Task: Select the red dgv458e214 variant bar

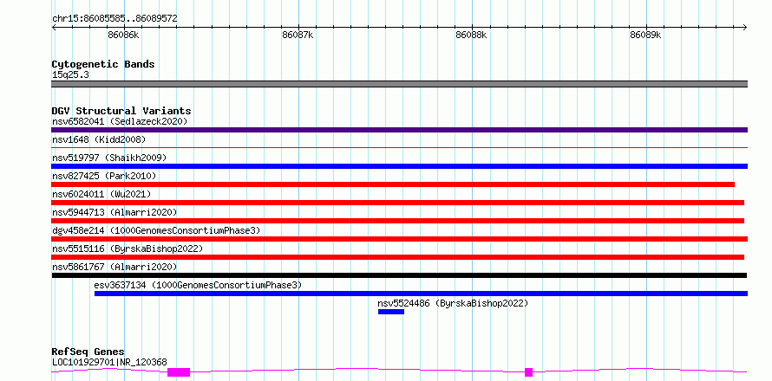Action: click(x=399, y=239)
